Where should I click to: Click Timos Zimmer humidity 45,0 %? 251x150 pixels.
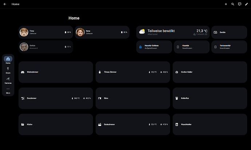[x=164, y=72]
